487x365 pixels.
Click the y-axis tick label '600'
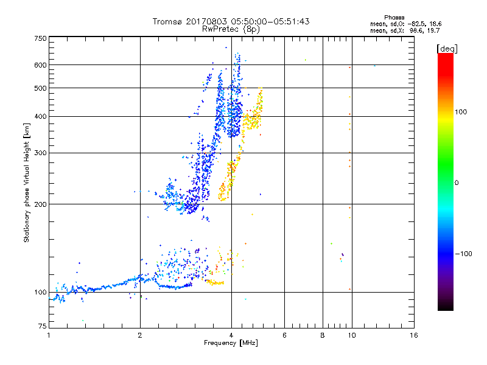point(41,65)
